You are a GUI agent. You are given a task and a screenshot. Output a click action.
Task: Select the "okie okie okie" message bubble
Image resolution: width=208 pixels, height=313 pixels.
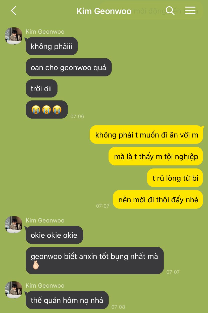tap(54, 235)
